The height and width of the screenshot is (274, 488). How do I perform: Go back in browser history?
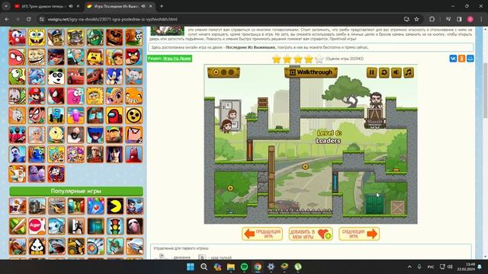tap(7, 19)
